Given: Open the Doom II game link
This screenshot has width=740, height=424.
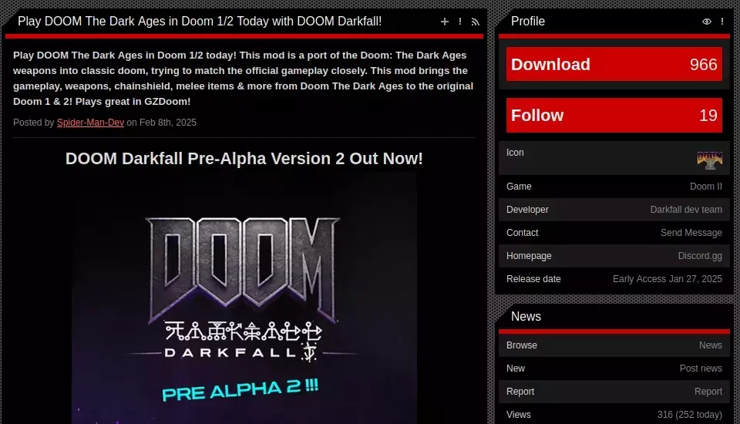Looking at the screenshot, I should pos(705,187).
